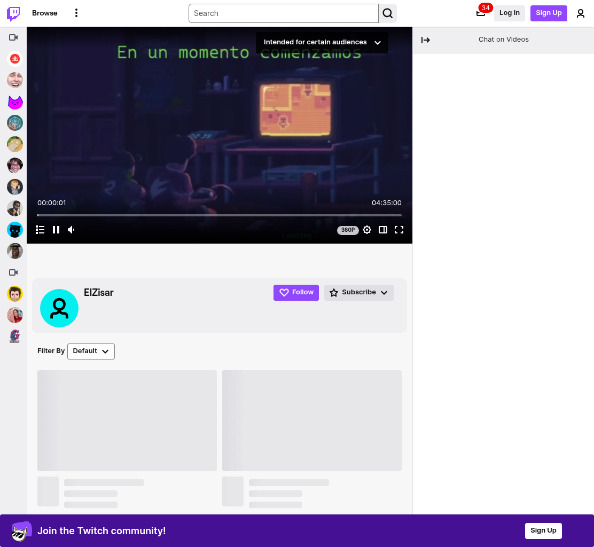
Task: Open the pink cat channel avatar
Action: tap(15, 101)
